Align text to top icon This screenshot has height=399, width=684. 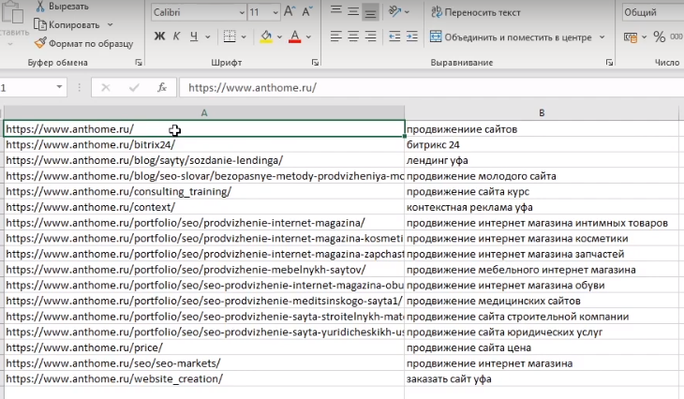(335, 10)
